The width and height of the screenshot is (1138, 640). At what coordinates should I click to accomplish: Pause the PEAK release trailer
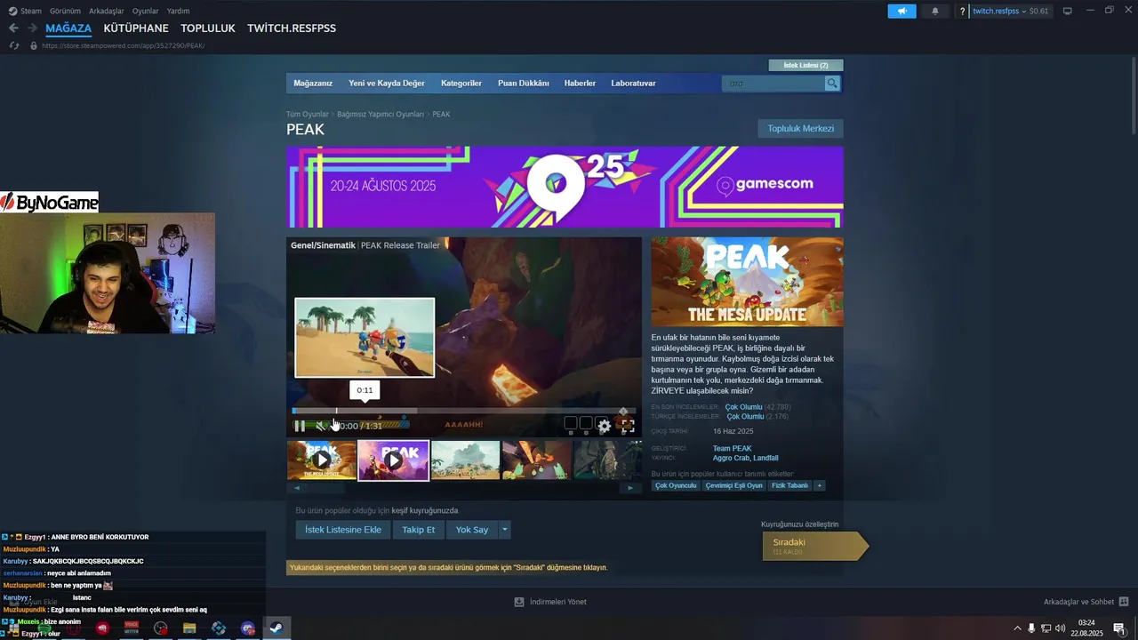(300, 426)
